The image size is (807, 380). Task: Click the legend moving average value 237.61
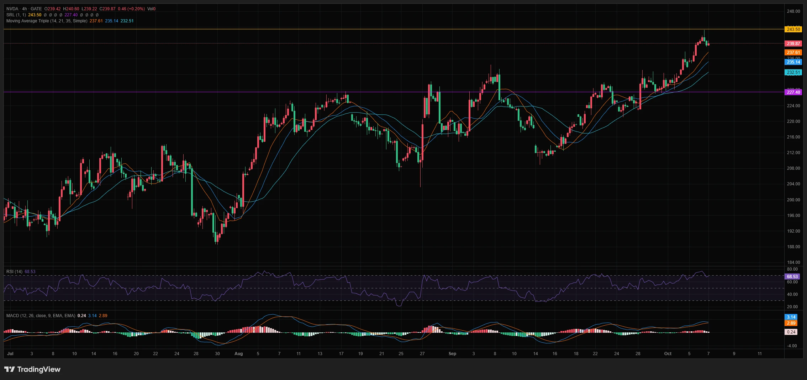[x=96, y=21]
